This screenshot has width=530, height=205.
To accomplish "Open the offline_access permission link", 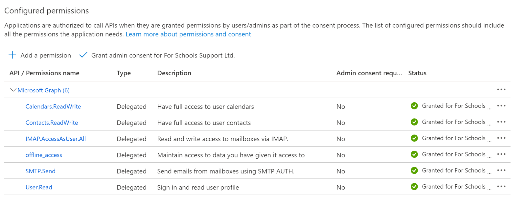I will (x=44, y=155).
